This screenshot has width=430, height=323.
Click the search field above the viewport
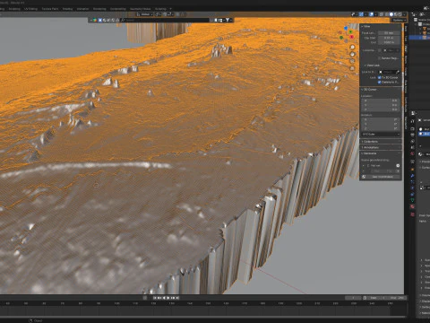point(165,20)
